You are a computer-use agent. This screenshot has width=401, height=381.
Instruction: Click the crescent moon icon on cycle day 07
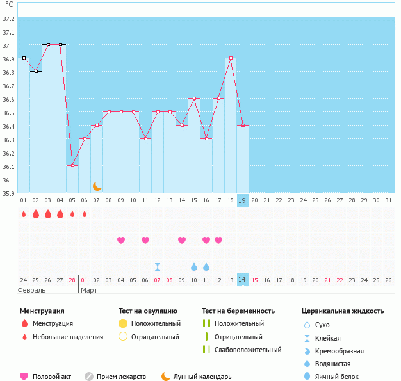tap(97, 186)
